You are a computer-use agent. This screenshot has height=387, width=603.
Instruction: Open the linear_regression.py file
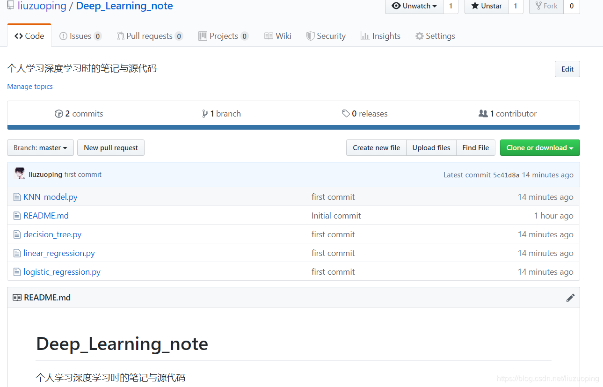pos(59,253)
